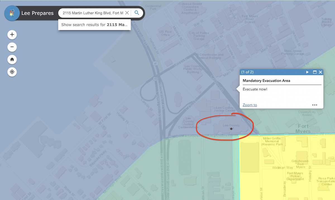Viewport: 335px width, 200px height.
Task: Click the magnifier search button
Action: tap(137, 13)
